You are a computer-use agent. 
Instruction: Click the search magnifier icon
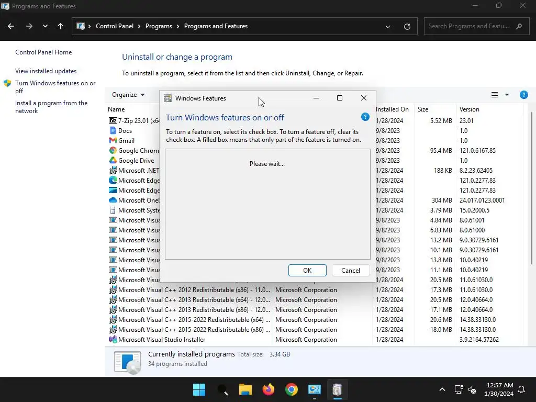coord(519,26)
